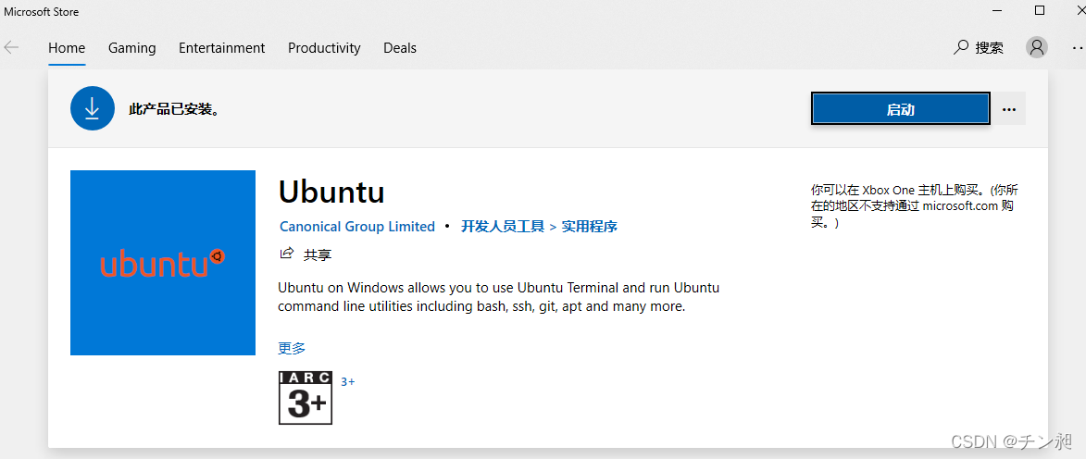Click the Ubuntu on Windows description text
Image resolution: width=1086 pixels, height=459 pixels.
499,296
